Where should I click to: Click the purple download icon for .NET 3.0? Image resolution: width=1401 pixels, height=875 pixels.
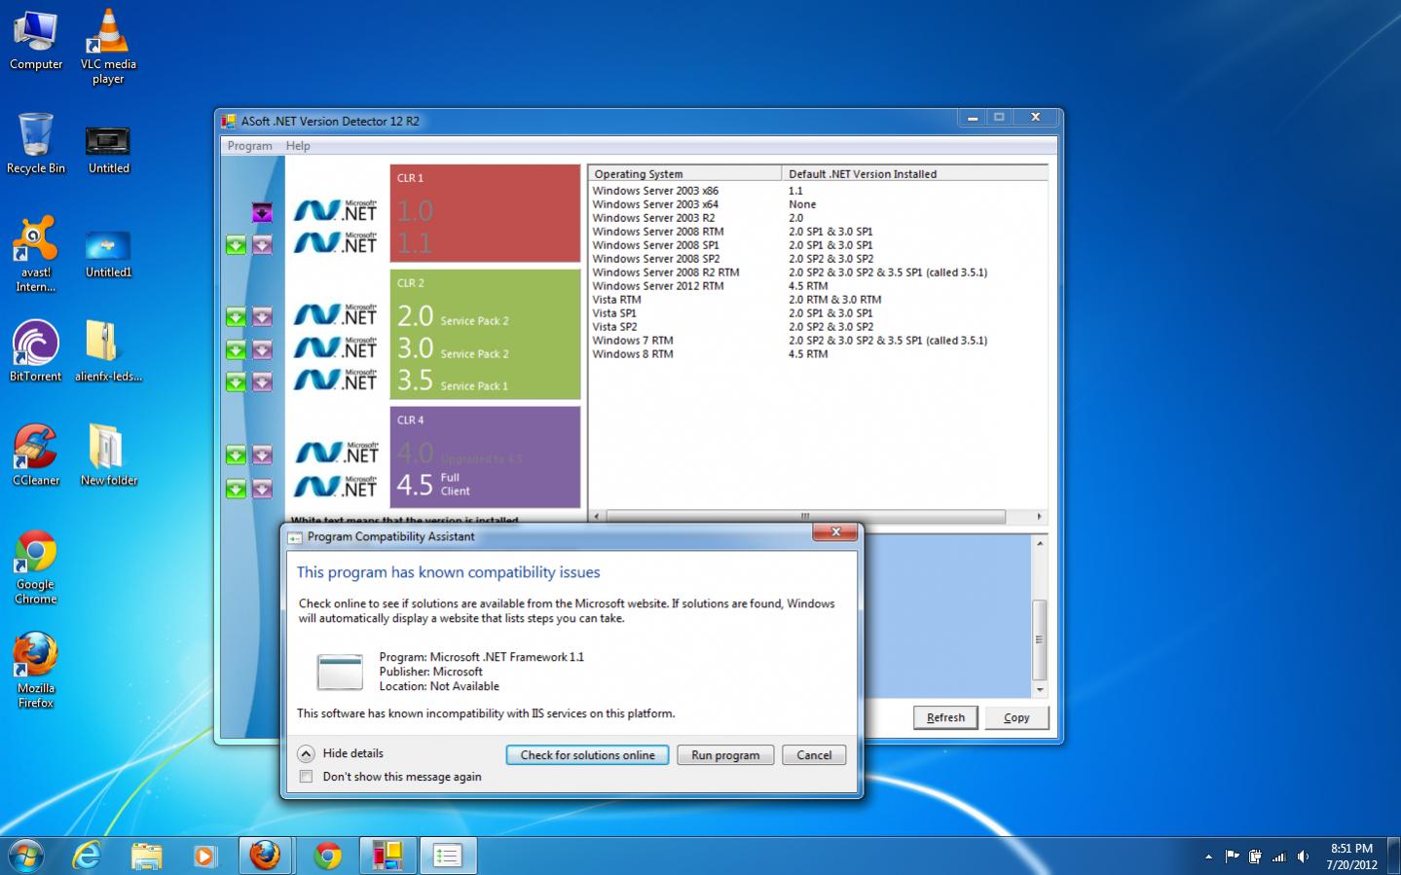(262, 348)
